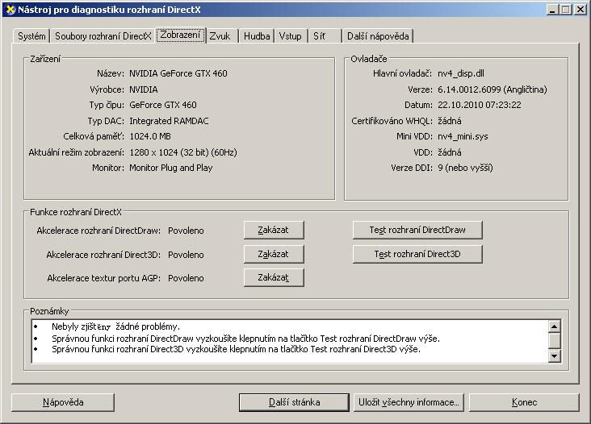Run Test rozhraní DirectDraw
The width and height of the screenshot is (591, 424).
coord(418,230)
